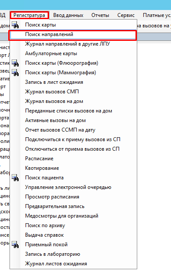This screenshot has height=271, width=171.
Task: Open Поиск по архиву
Action: [x=73, y=225]
